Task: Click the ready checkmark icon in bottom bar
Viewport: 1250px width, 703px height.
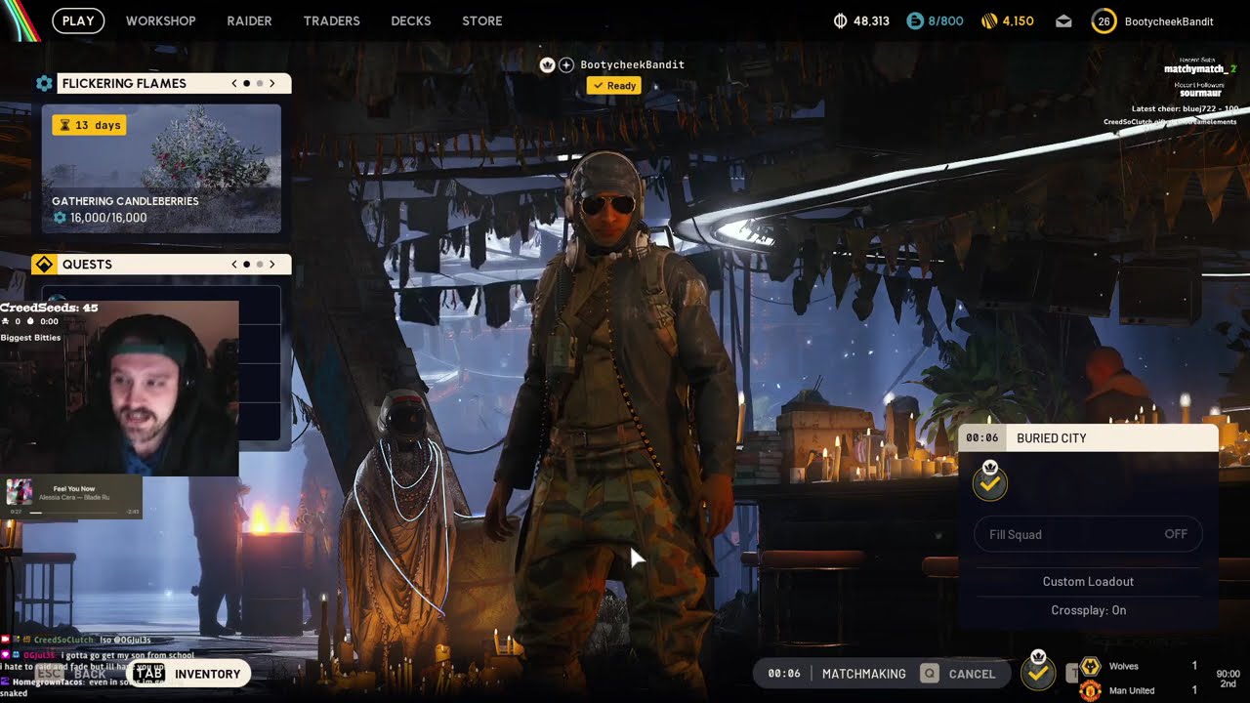Action: 1037,672
